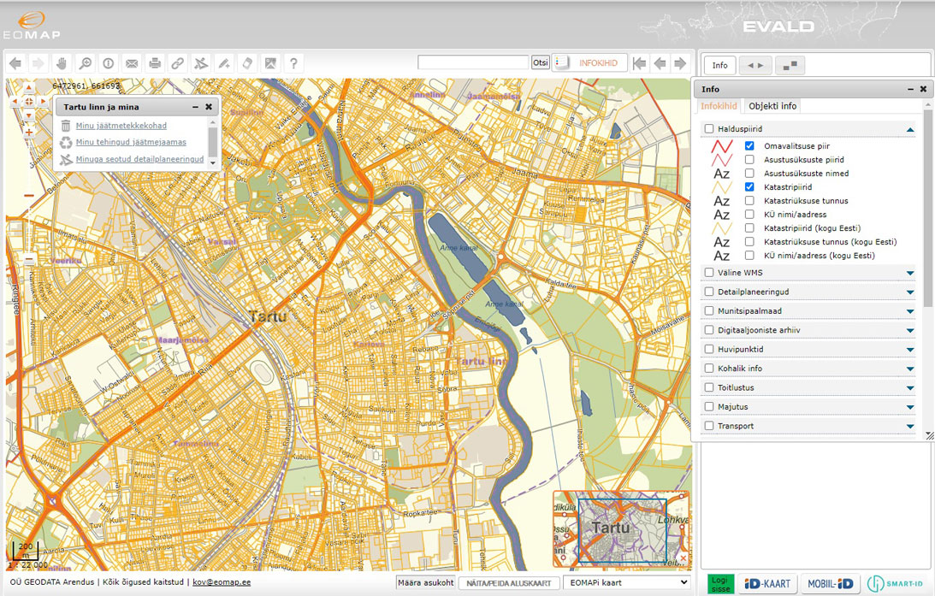
Task: Uncheck the Omavalitsuse piir layer
Action: coord(749,146)
